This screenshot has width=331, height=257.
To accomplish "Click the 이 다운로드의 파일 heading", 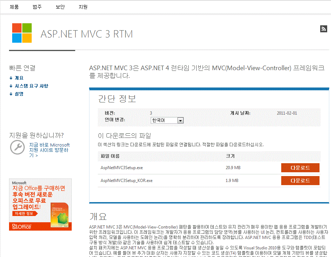I will tap(125, 136).
